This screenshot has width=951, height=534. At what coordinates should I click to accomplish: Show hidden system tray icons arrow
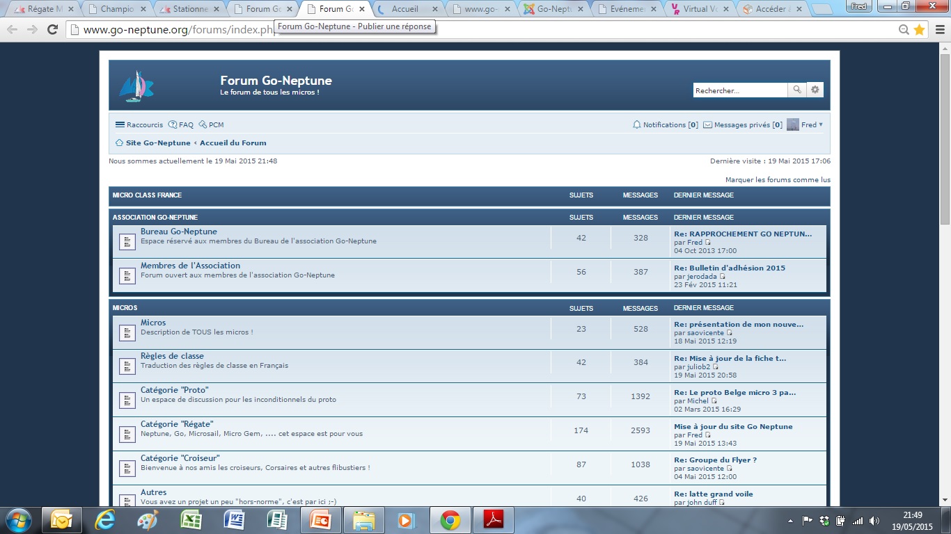[790, 520]
